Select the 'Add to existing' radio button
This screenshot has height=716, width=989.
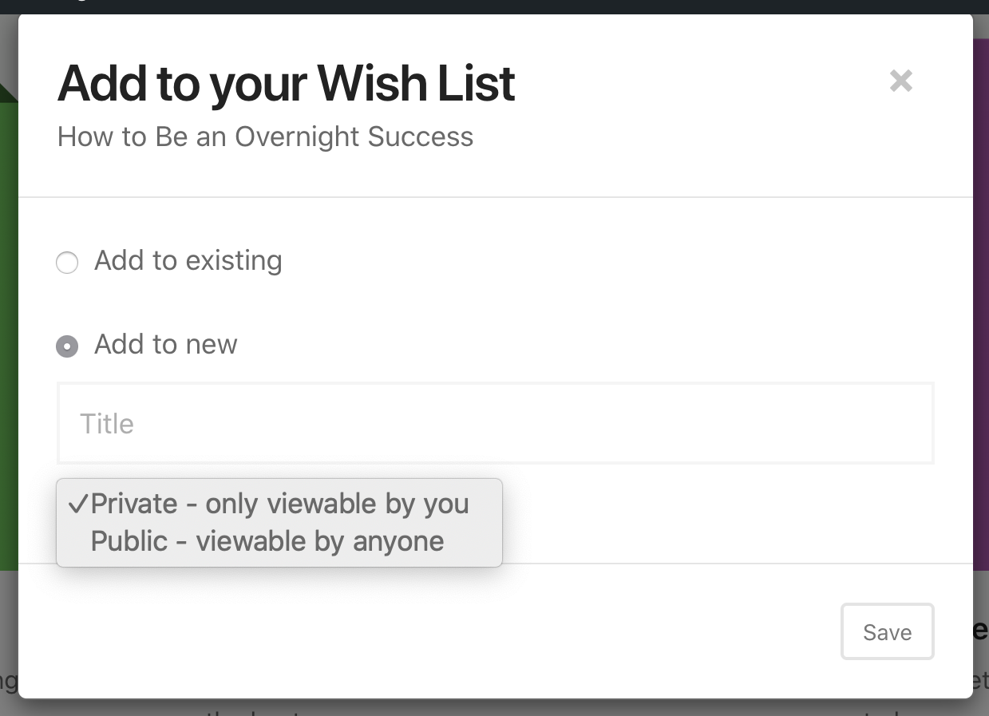(67, 262)
